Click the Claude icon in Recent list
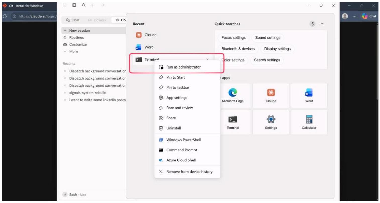380x203 pixels. [139, 35]
